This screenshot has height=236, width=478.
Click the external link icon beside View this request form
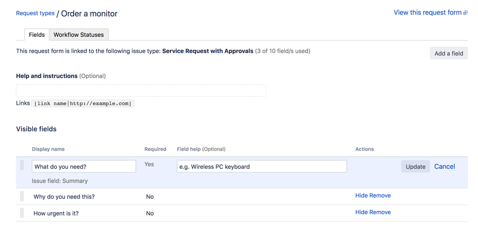click(466, 13)
